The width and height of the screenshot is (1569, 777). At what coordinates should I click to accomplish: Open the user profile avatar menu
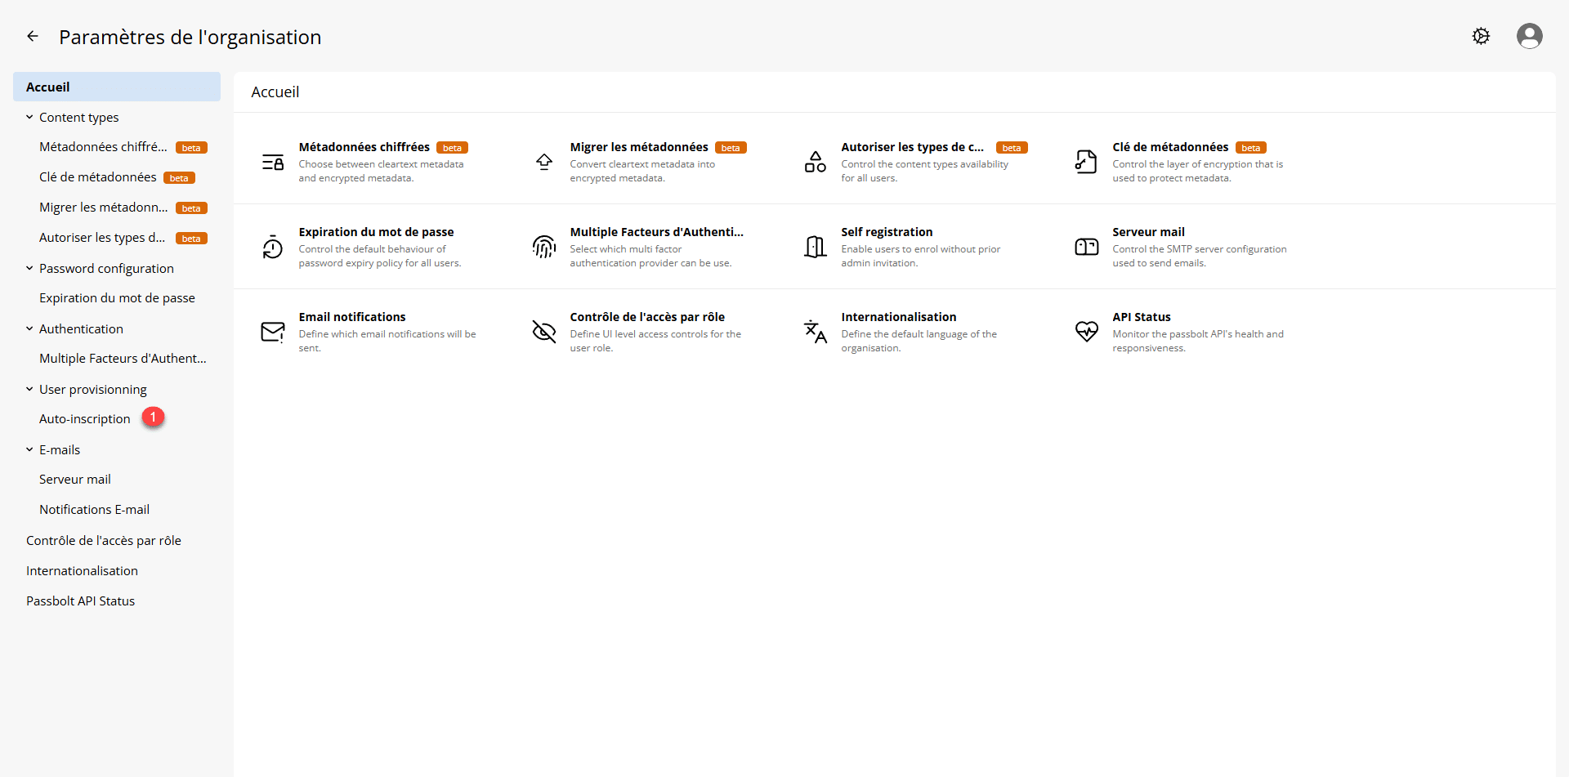[x=1529, y=36]
